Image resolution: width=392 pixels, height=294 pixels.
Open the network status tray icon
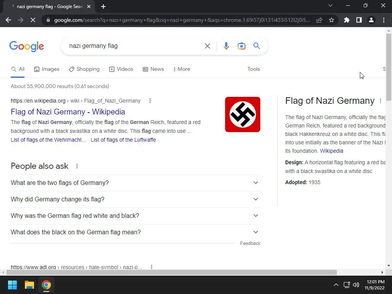click(346, 285)
